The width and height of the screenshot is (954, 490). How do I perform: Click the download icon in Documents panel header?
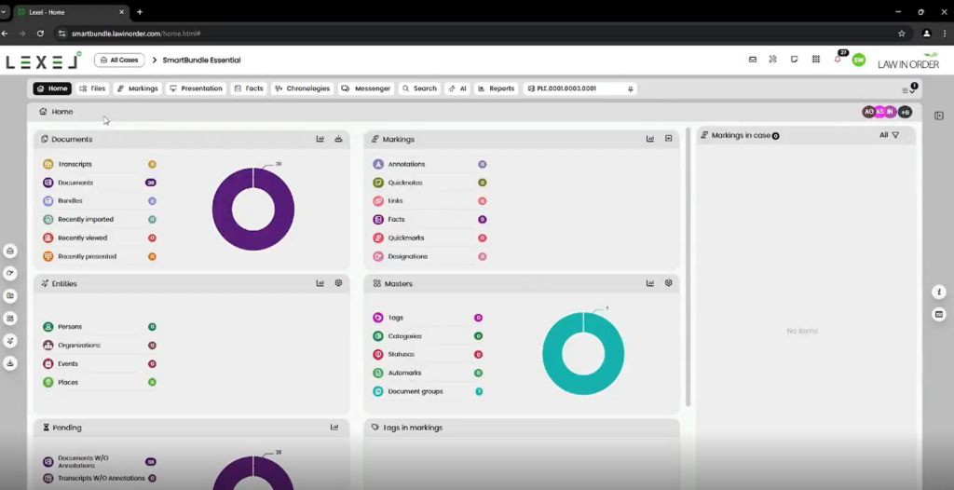point(338,139)
